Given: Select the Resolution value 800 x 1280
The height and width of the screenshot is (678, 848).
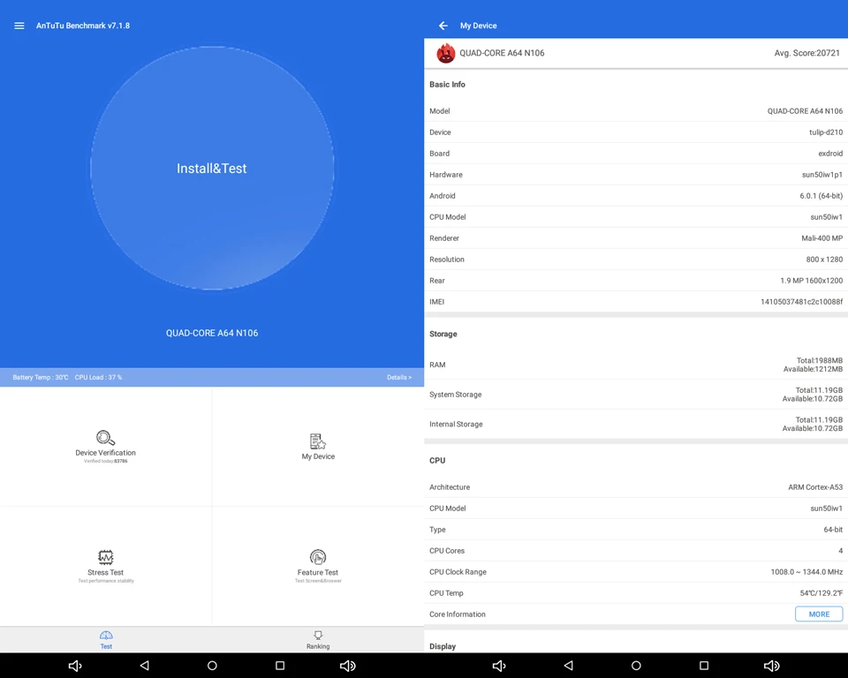Looking at the screenshot, I should click(824, 260).
